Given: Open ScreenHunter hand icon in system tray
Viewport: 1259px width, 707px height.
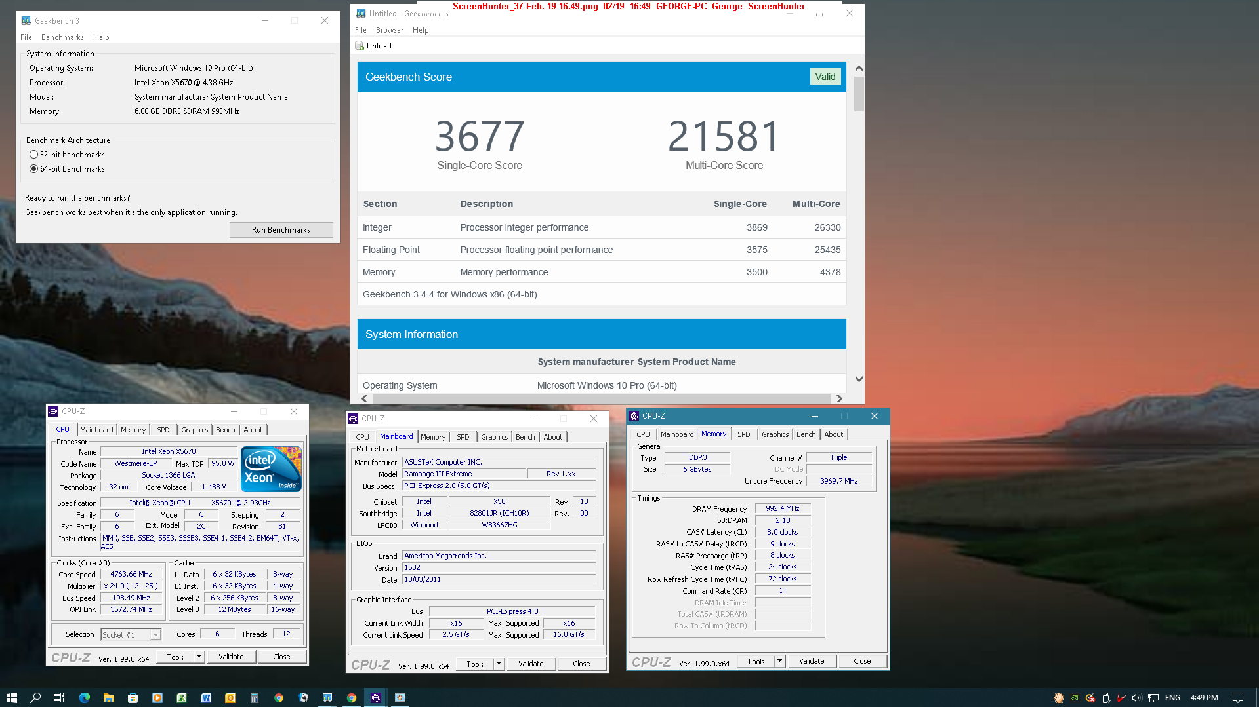Looking at the screenshot, I should pos(1058,698).
